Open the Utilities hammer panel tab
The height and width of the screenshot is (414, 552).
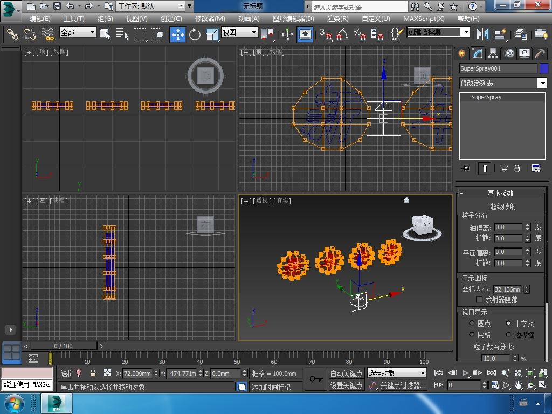pyautogui.click(x=540, y=53)
